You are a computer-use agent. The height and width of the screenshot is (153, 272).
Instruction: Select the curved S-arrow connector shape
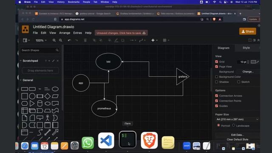[x=40, y=132]
